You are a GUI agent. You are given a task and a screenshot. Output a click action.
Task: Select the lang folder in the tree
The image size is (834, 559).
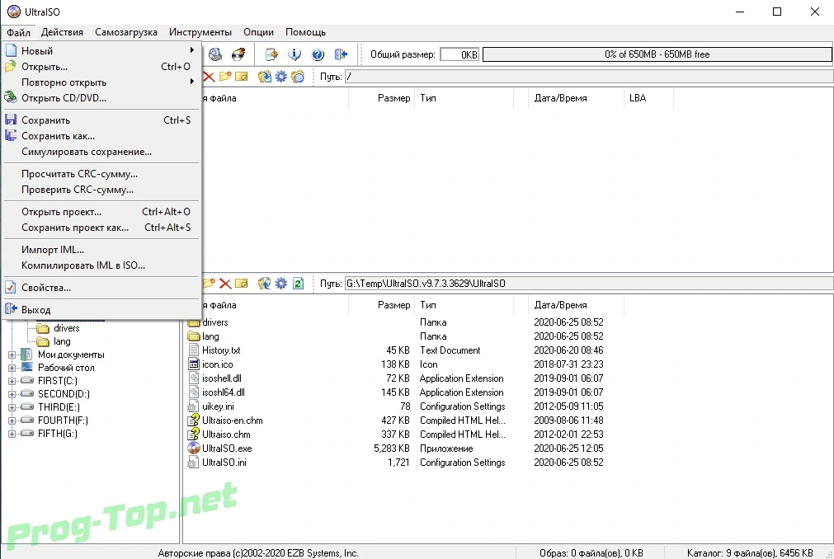62,341
